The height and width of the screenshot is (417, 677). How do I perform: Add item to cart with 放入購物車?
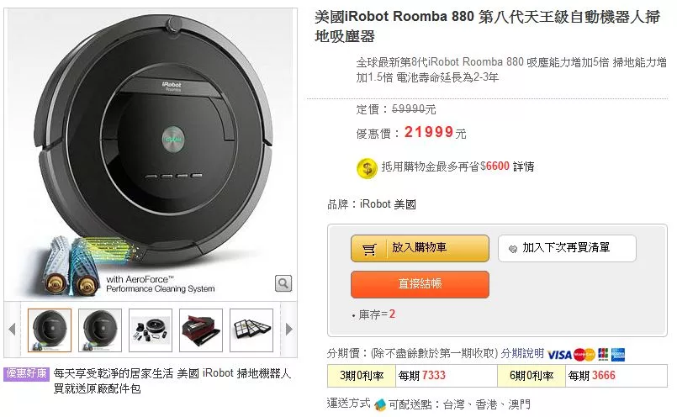point(419,248)
